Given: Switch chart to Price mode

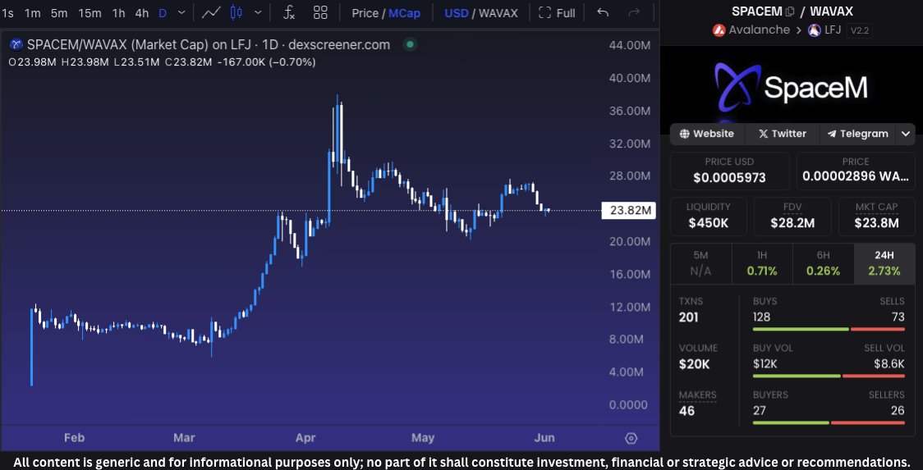Looking at the screenshot, I should pos(365,13).
